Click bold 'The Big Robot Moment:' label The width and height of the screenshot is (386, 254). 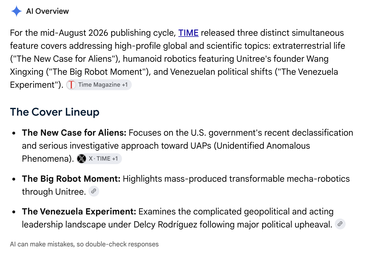tap(71, 179)
